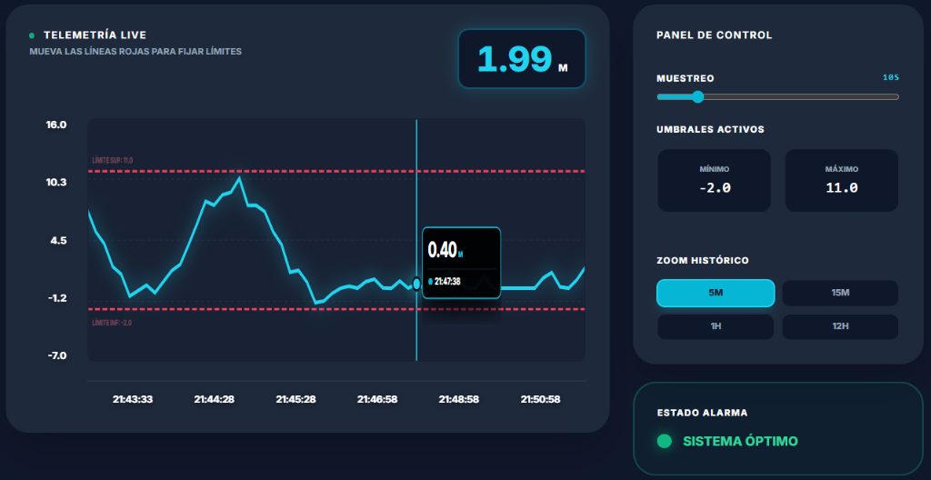Click the Muestreo slider handle
Viewport: 931px width, 480px height.
[697, 97]
